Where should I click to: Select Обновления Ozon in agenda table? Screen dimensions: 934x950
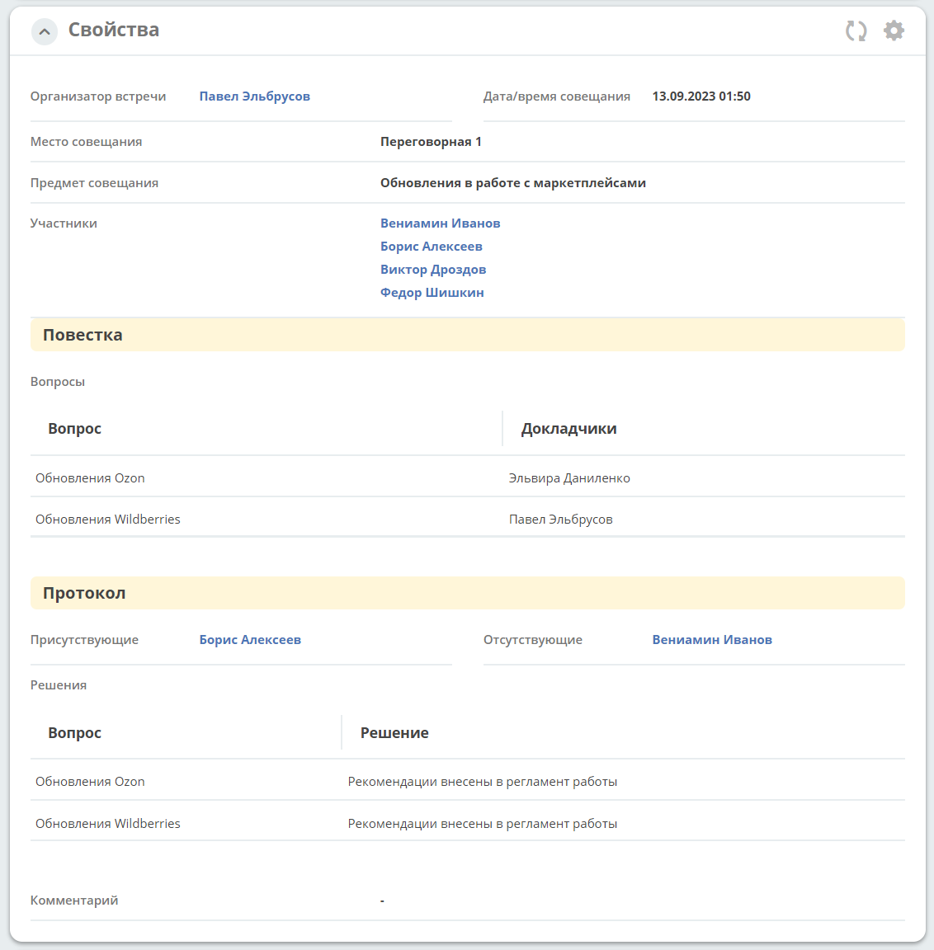click(x=90, y=478)
